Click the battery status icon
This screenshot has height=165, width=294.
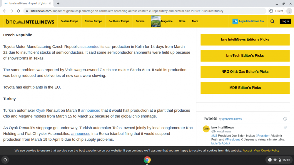280,160
